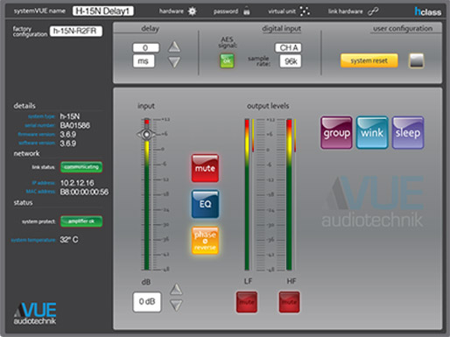Screen dimensions: 450x337
Task: Open the ms delay unit selector
Action: 144,61
